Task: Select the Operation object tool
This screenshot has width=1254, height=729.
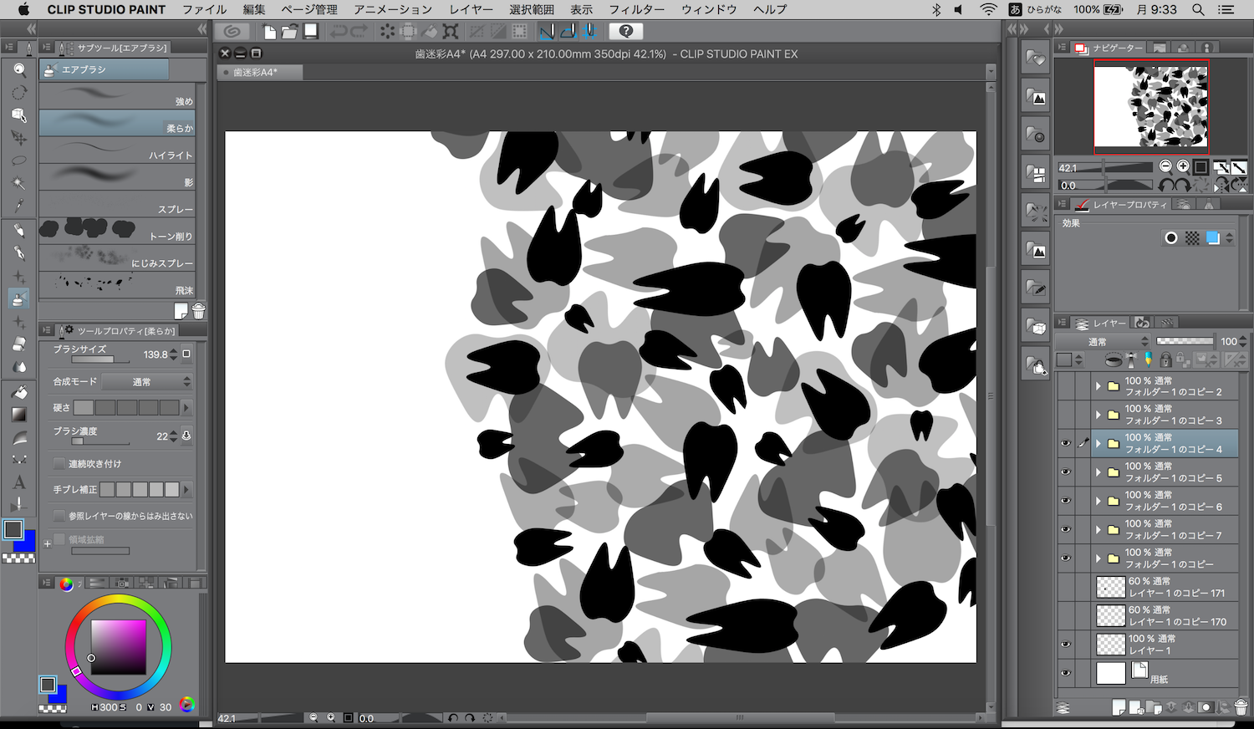Action: [x=19, y=115]
